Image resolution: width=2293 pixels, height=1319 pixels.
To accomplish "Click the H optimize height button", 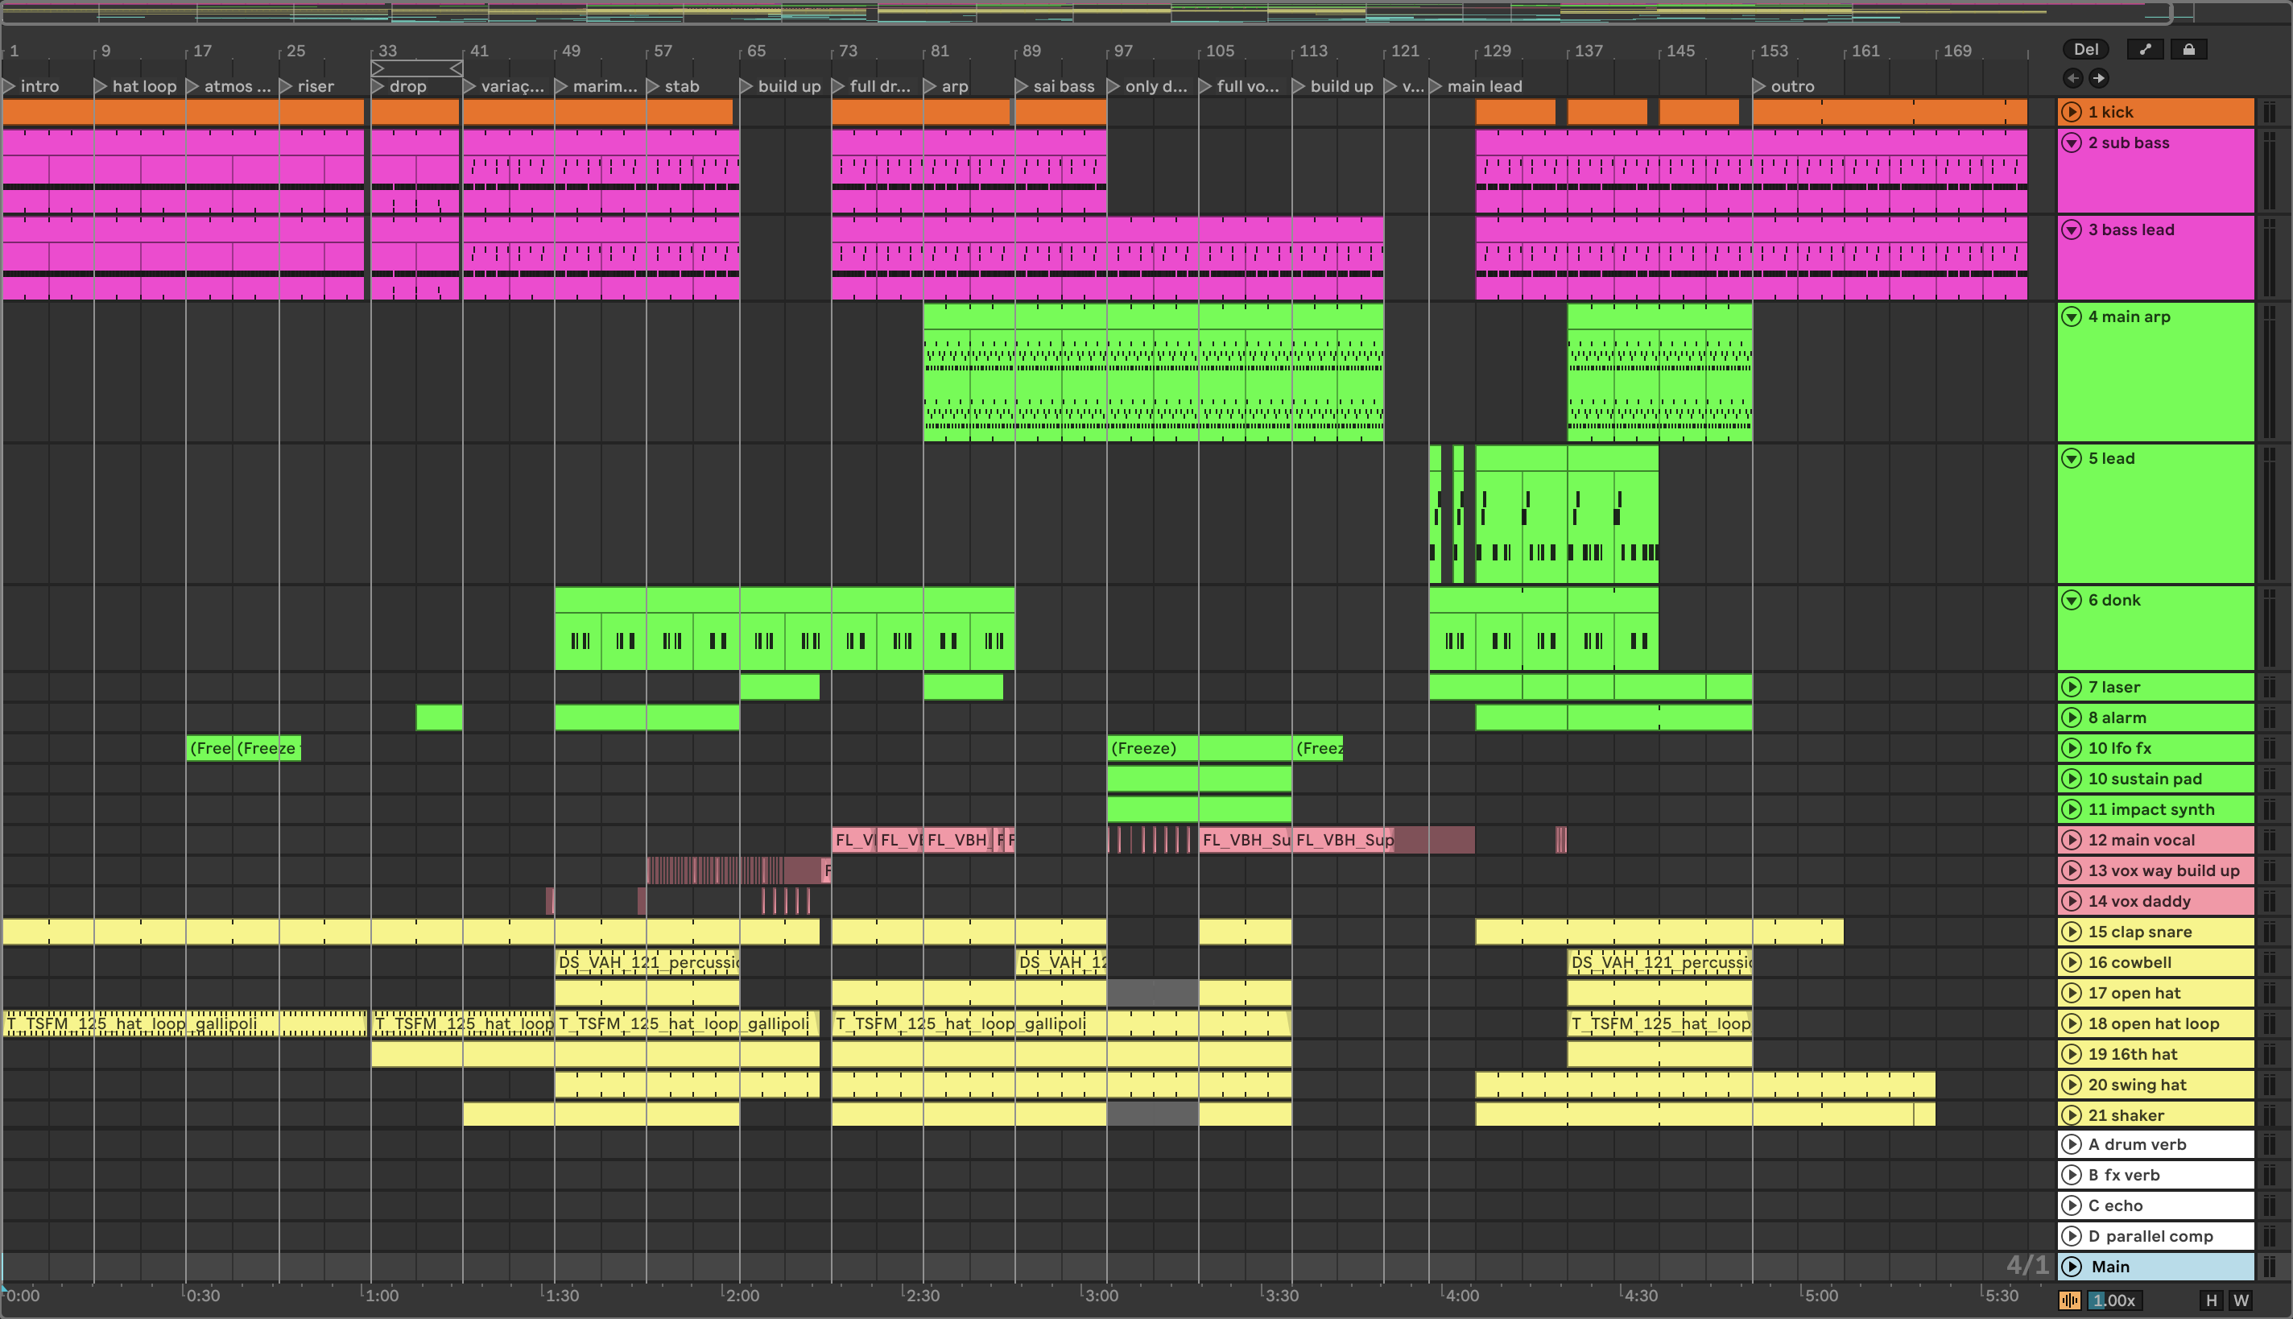I will point(2212,1301).
